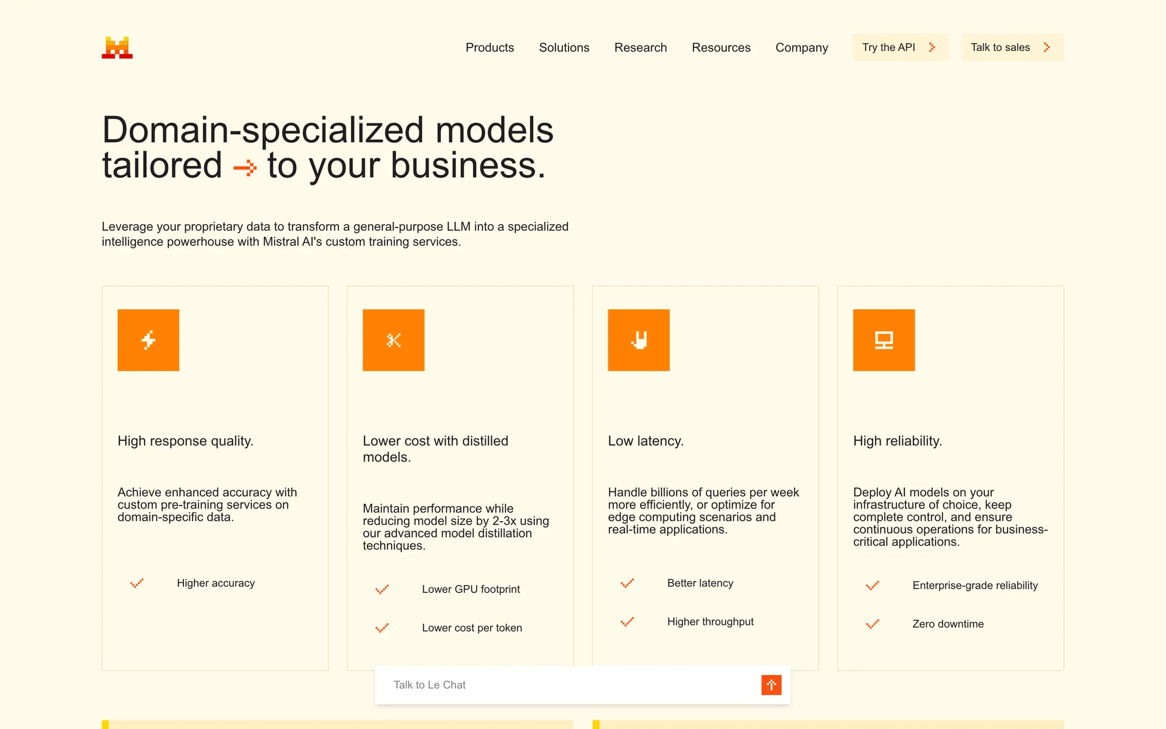Screen dimensions: 1166x729
Task: Open the Company menu item
Action: click(802, 47)
